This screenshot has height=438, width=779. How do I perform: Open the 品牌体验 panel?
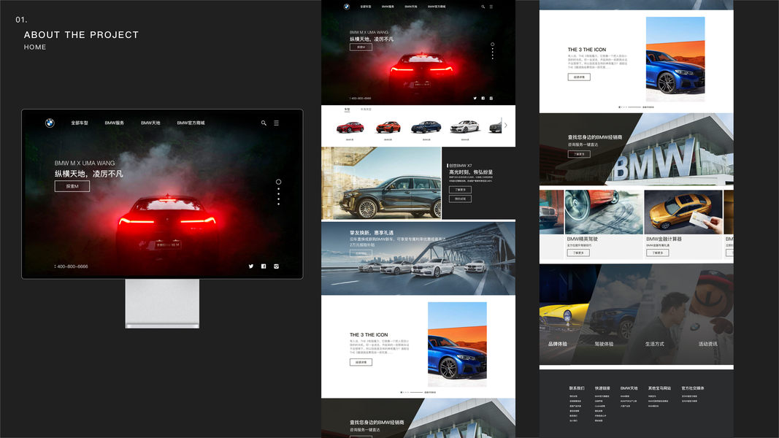click(564, 315)
